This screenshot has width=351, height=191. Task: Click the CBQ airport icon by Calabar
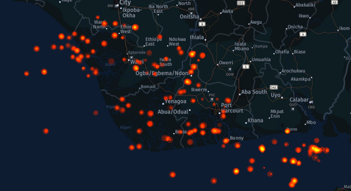[311, 102]
